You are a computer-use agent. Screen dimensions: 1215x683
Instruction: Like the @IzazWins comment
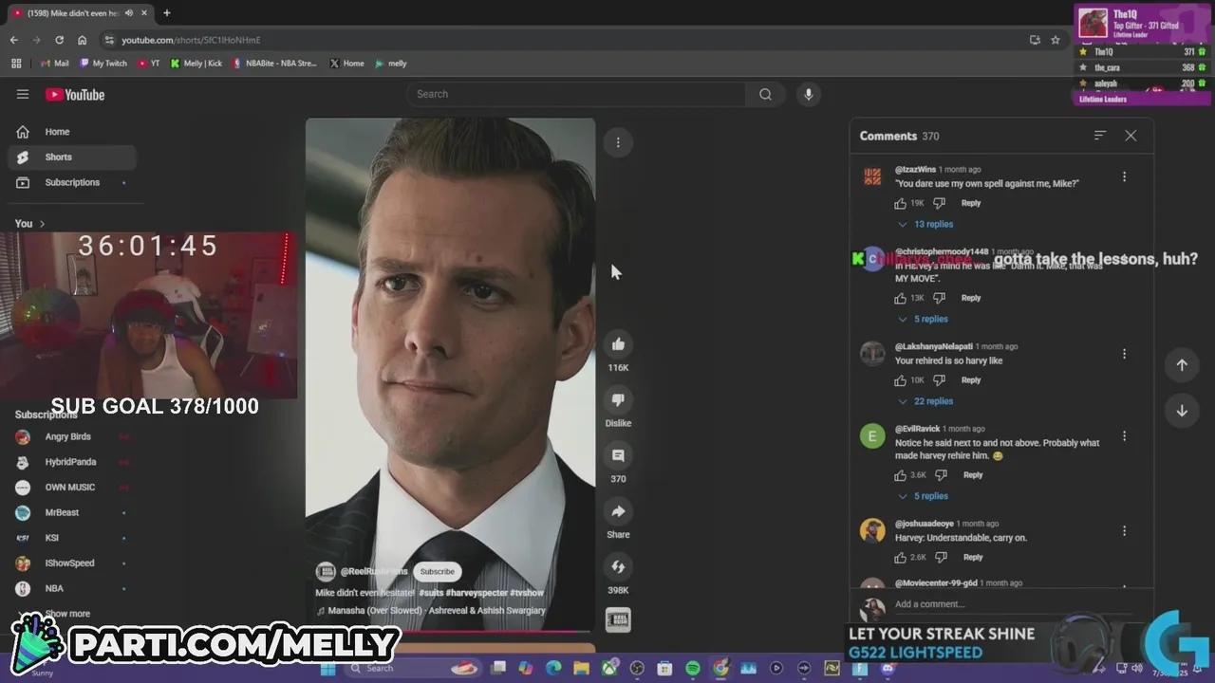click(900, 203)
